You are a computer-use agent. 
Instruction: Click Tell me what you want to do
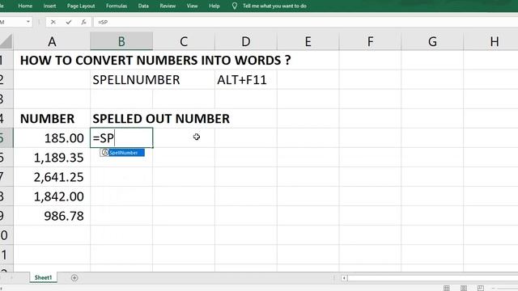tap(274, 6)
